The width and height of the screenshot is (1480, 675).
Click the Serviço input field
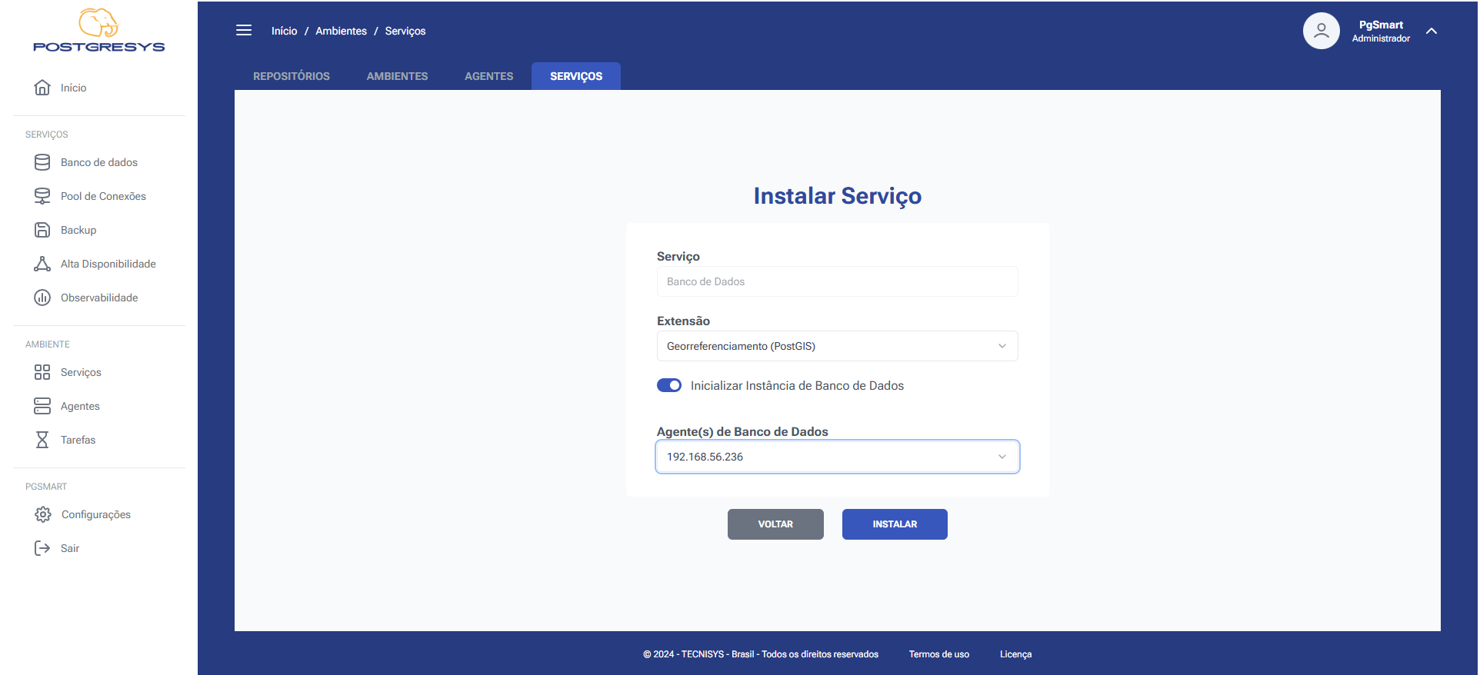tap(838, 281)
